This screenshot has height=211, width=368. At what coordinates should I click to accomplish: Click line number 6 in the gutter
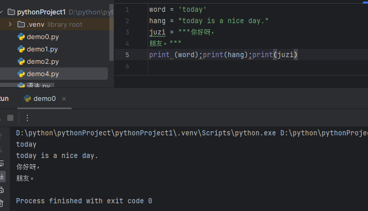[127, 66]
